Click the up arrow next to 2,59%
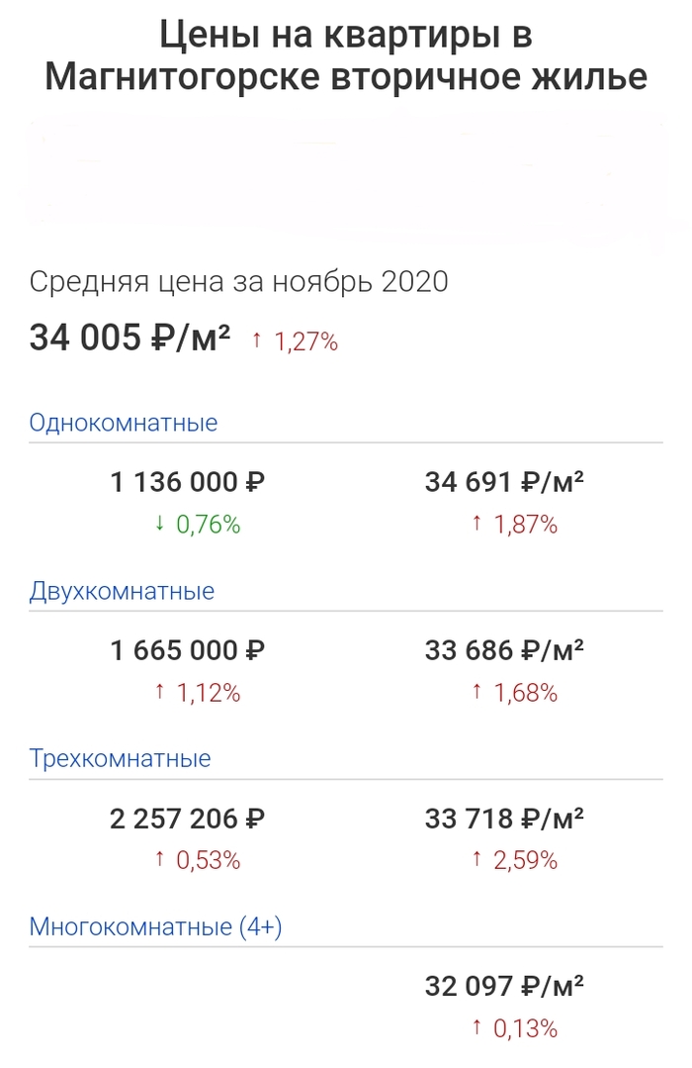This screenshot has height=1068, width=692. pos(476,861)
